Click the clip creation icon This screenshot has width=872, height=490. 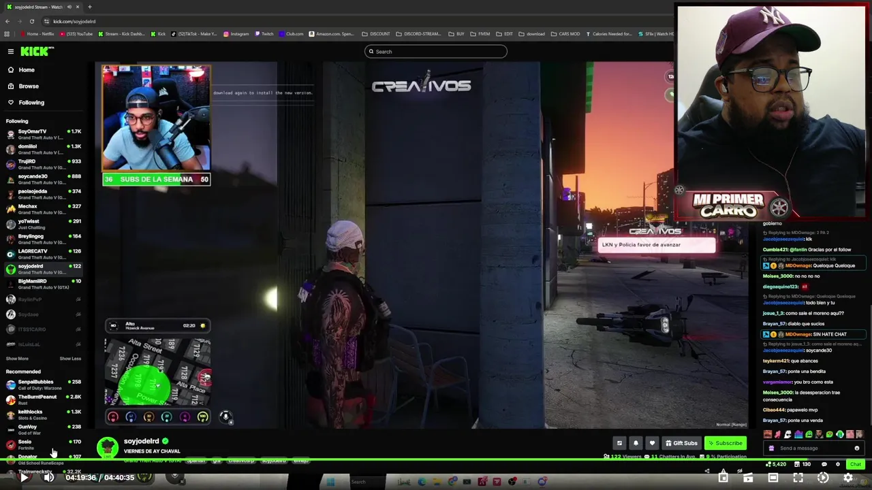coord(748,478)
